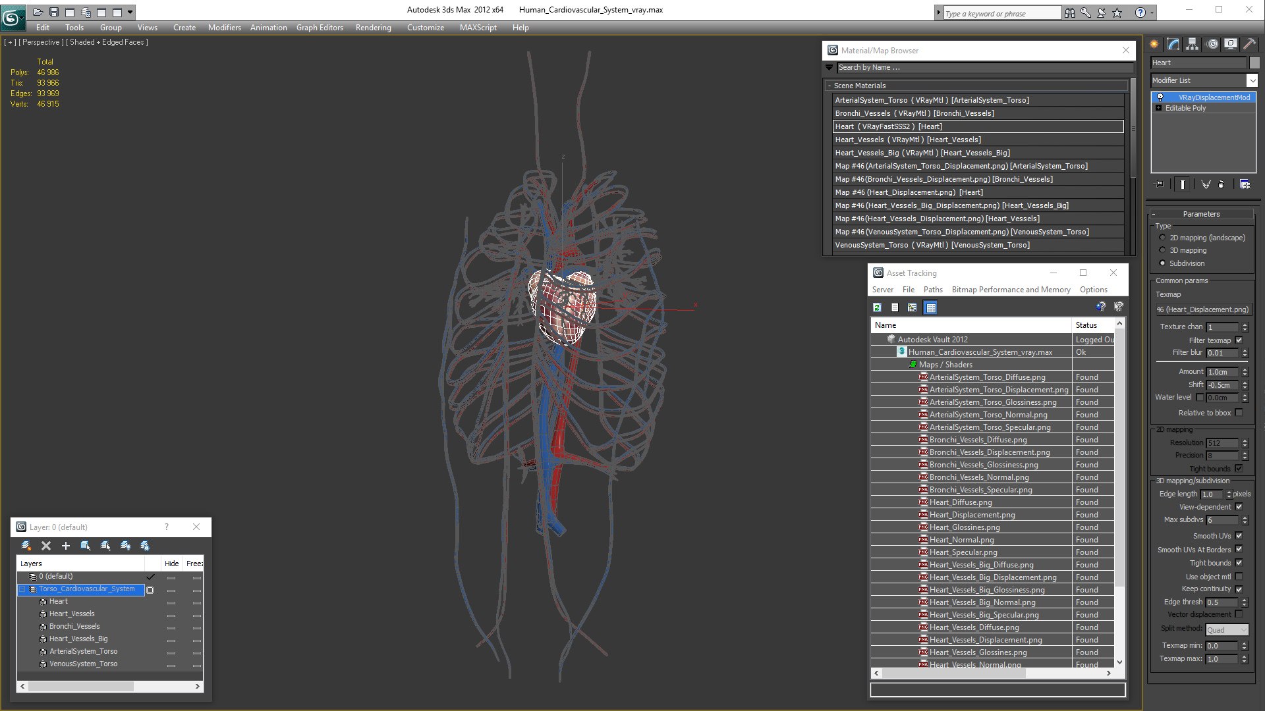Select 3D mapping radio button

click(1162, 250)
